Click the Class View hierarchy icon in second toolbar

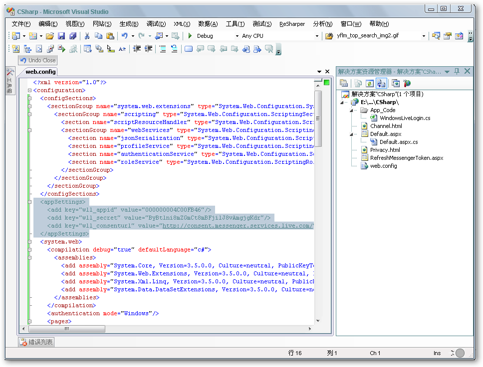27,49
